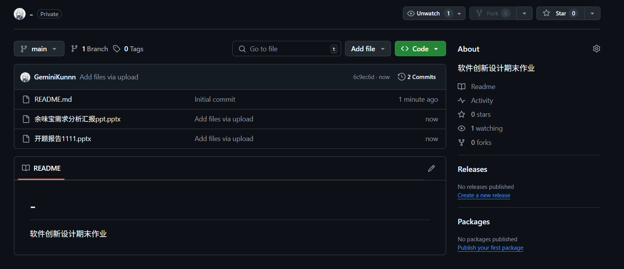The height and width of the screenshot is (269, 624).
Task: Select the README tab
Action: coord(42,168)
